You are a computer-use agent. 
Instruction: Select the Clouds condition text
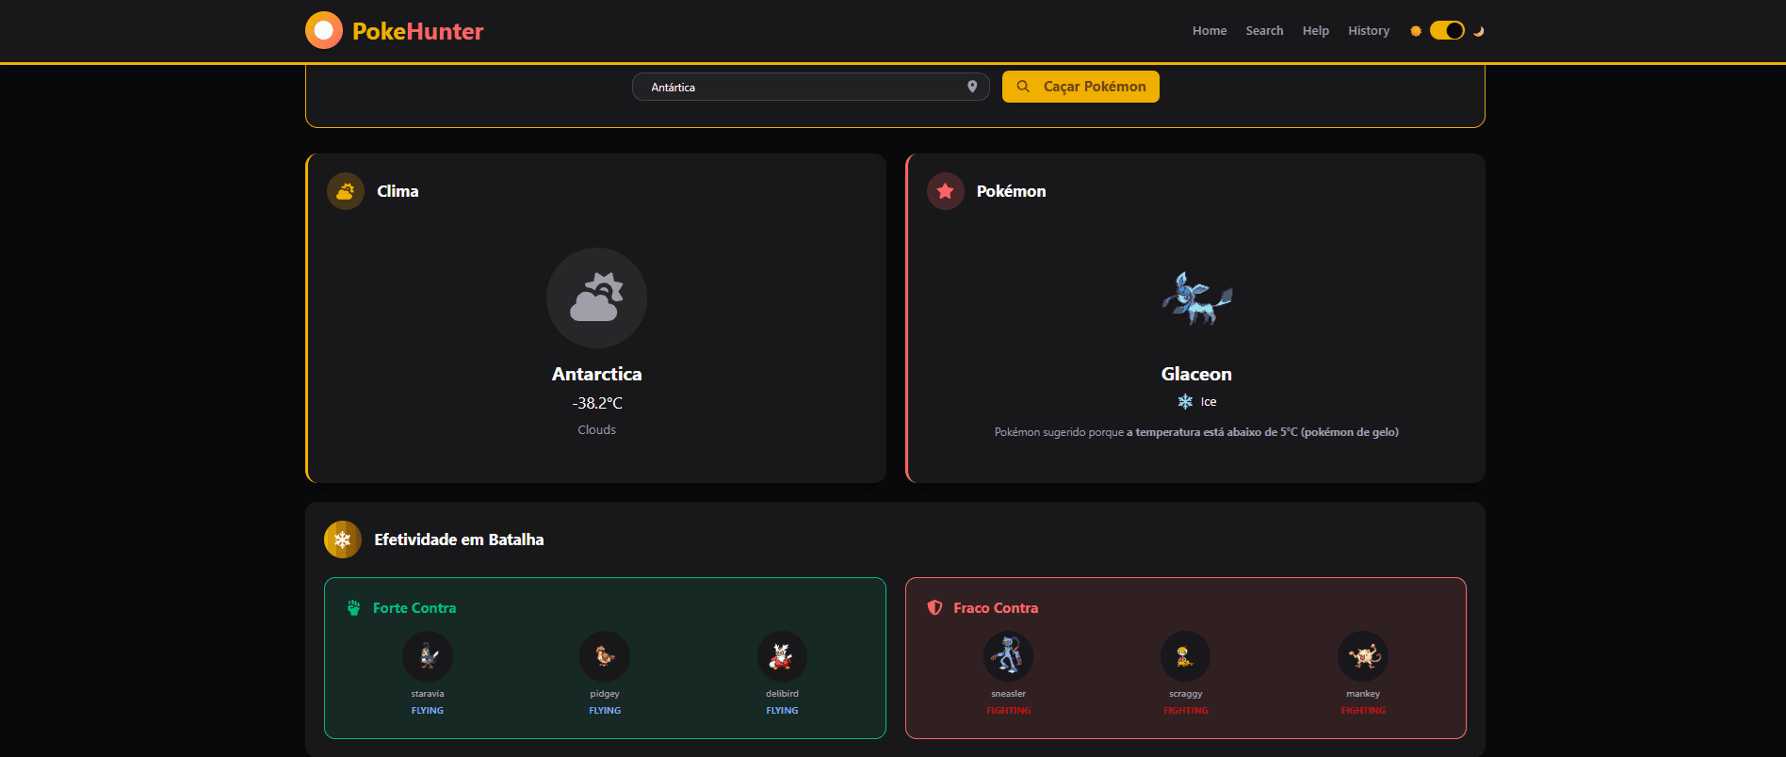(596, 429)
